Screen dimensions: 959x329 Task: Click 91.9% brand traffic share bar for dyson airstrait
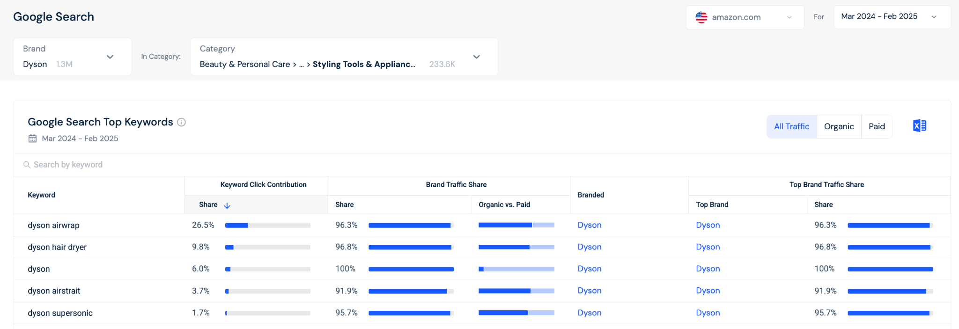[x=411, y=291]
